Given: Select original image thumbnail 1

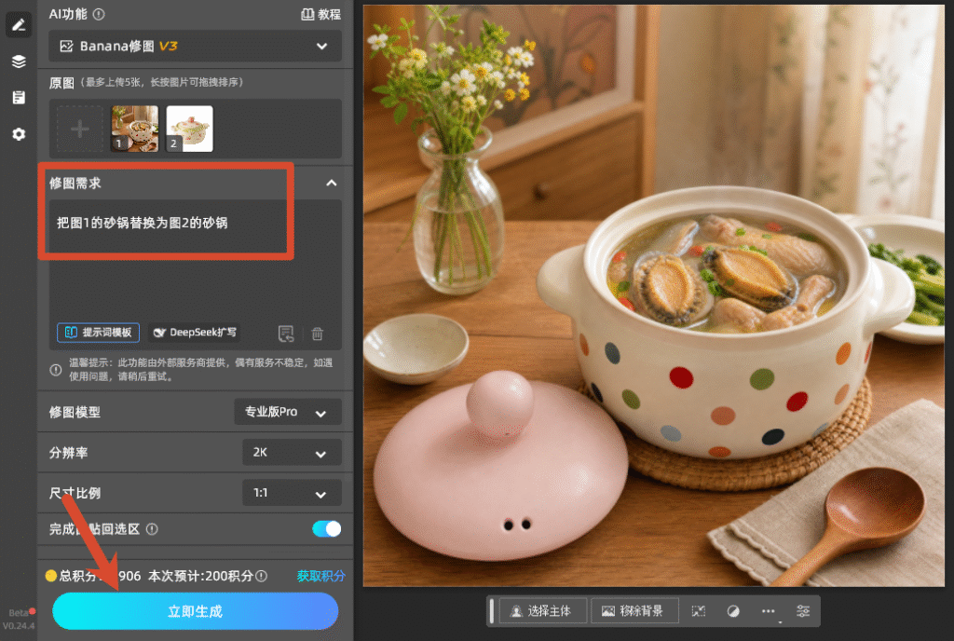Looking at the screenshot, I should tap(134, 129).
